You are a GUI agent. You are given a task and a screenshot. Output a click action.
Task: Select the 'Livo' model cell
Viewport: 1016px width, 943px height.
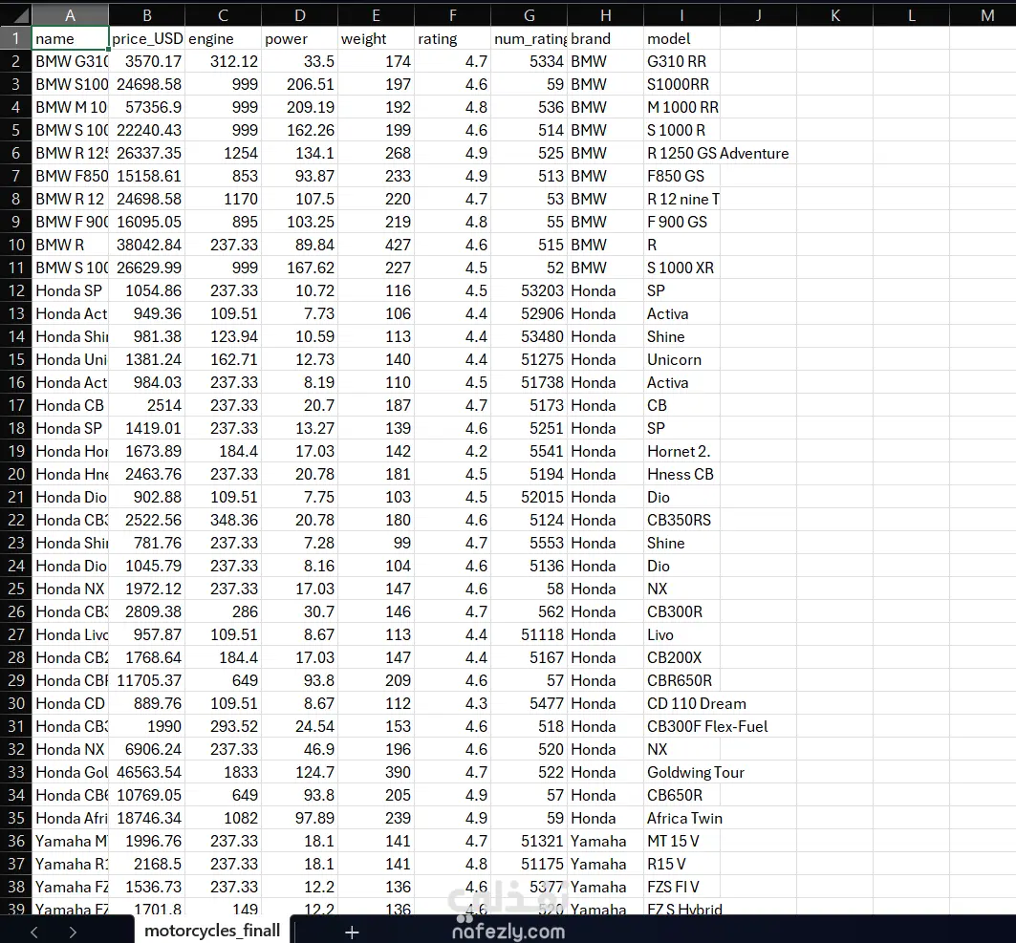tap(681, 634)
